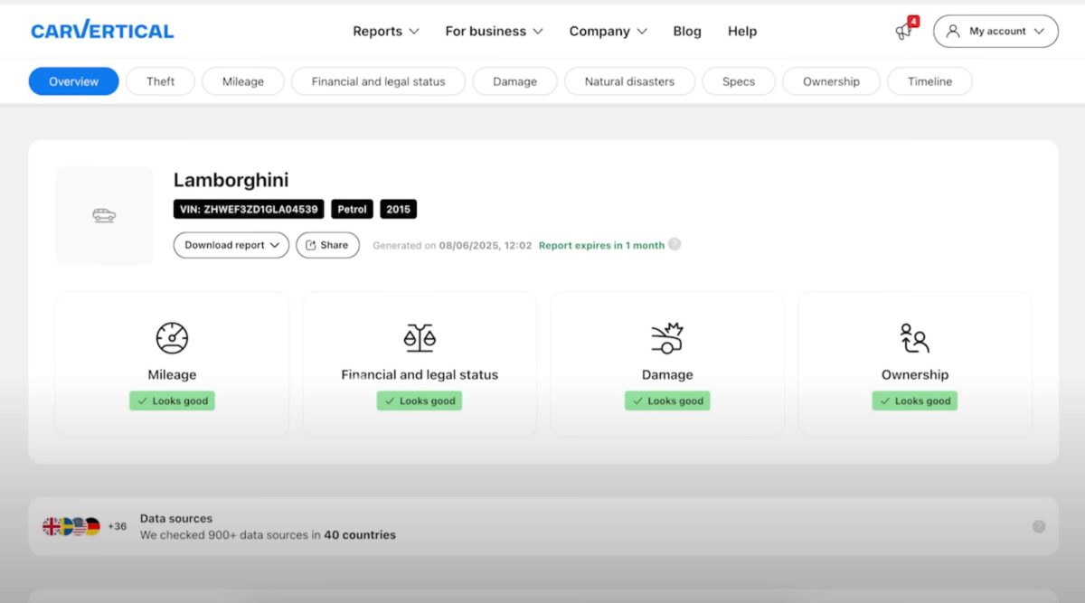Click the help icon next to report expiry
Screen dimensions: 1085x603
(675, 244)
